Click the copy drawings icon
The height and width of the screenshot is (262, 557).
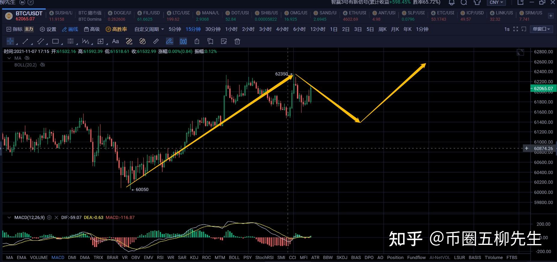210,41
